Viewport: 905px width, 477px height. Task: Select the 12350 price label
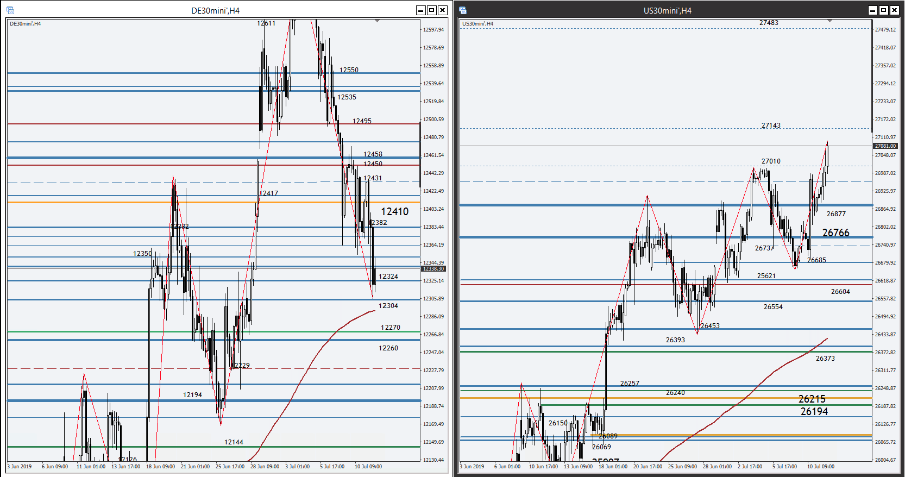coord(142,254)
